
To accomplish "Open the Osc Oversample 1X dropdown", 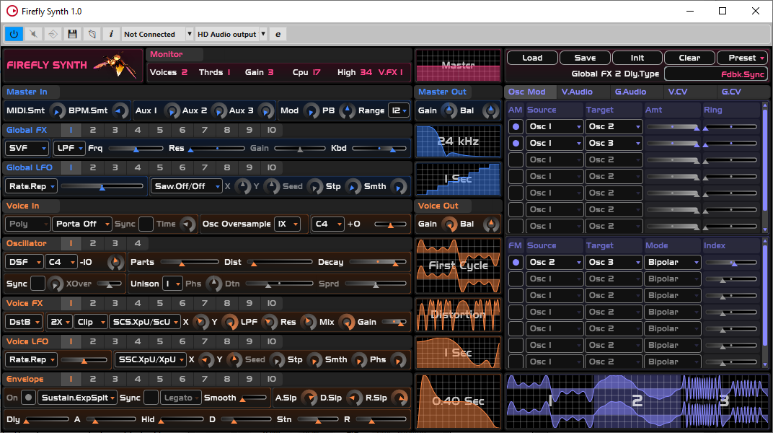I will tap(288, 224).
